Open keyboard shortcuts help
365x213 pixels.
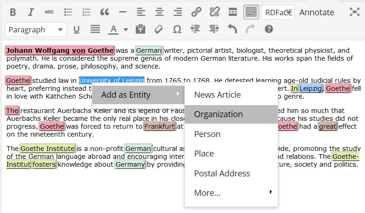coord(268,29)
